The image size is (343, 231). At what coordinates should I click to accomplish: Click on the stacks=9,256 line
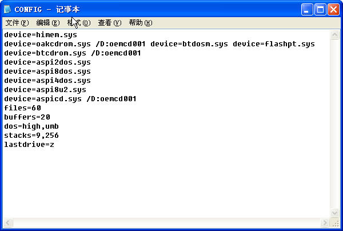point(31,136)
